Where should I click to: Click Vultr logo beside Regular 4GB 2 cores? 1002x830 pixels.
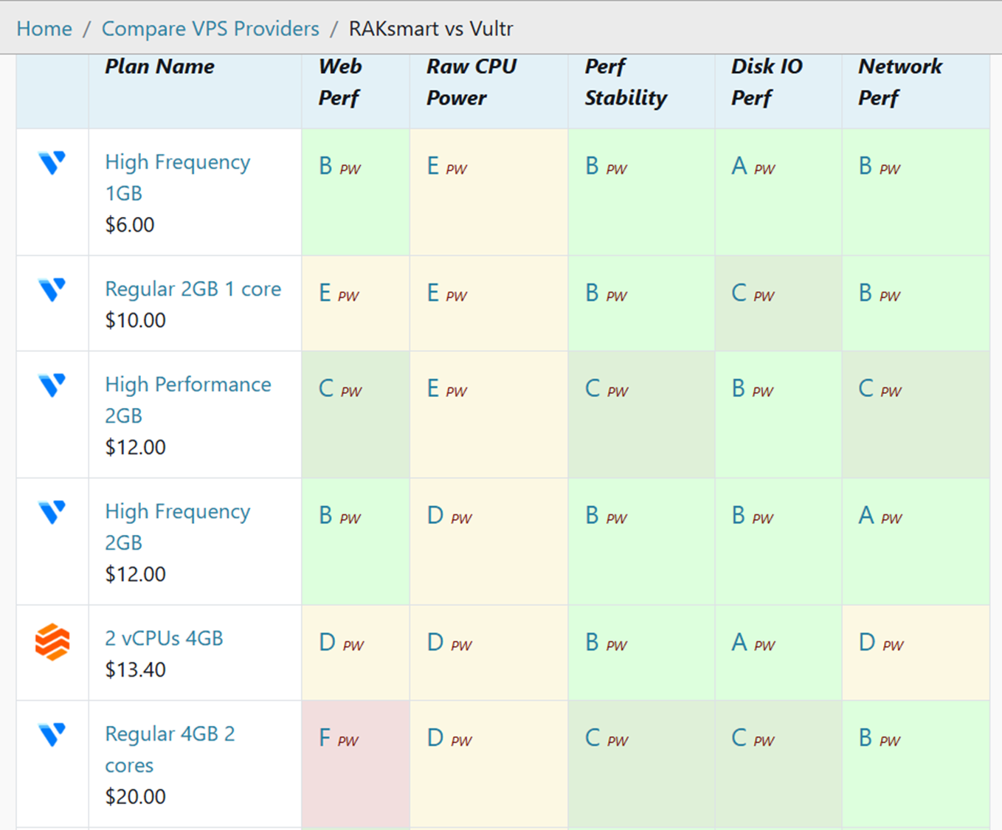coord(52,734)
